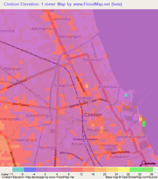This screenshot has height=179, width=158.
Task: Click the Jalan Doktor Sutomo road label
Action: tap(71, 156)
